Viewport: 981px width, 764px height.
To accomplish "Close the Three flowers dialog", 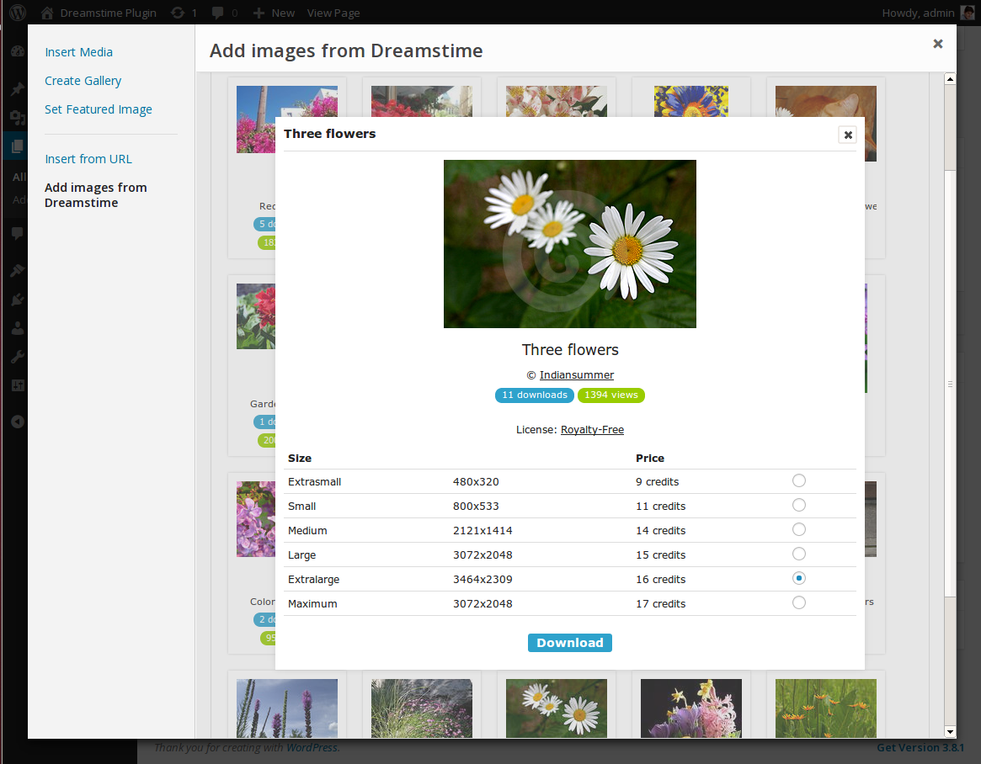I will 847,135.
